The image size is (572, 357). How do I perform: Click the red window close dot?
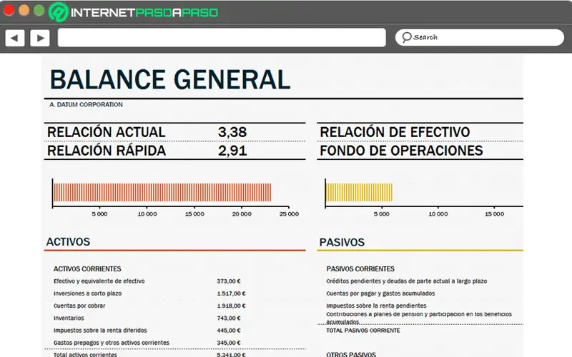click(x=9, y=11)
